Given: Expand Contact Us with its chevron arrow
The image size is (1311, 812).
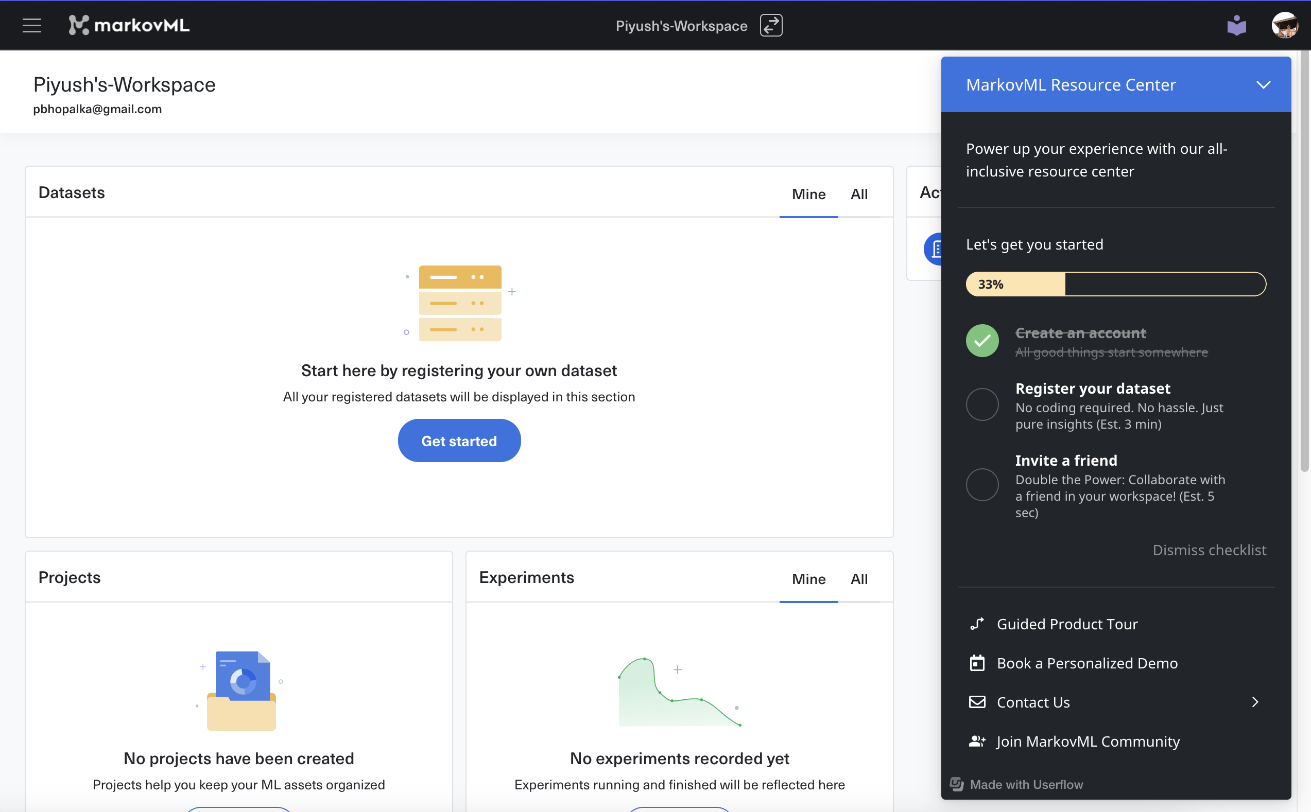Looking at the screenshot, I should pyautogui.click(x=1255, y=702).
